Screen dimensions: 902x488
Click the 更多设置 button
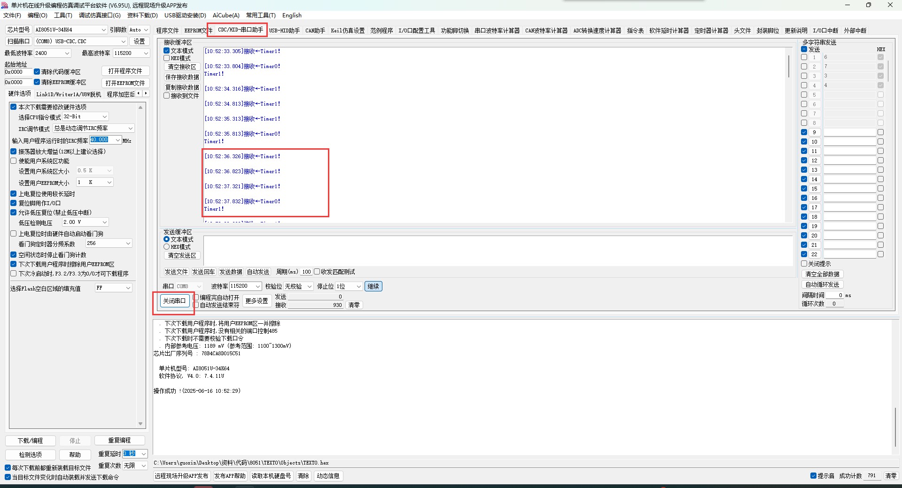click(257, 301)
